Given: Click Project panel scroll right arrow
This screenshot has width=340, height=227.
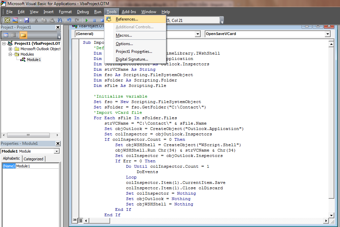Looking at the screenshot, I should click(57, 135).
